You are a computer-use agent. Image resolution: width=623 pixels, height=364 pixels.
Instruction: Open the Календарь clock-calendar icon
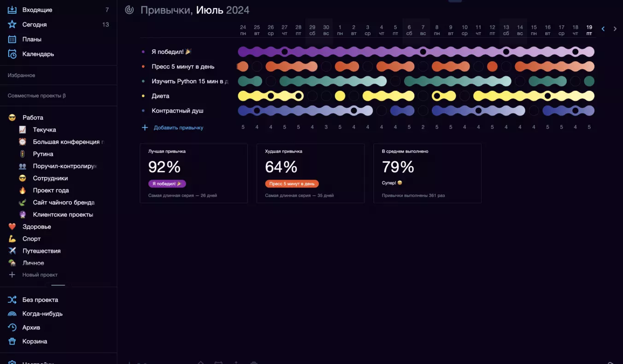point(12,54)
